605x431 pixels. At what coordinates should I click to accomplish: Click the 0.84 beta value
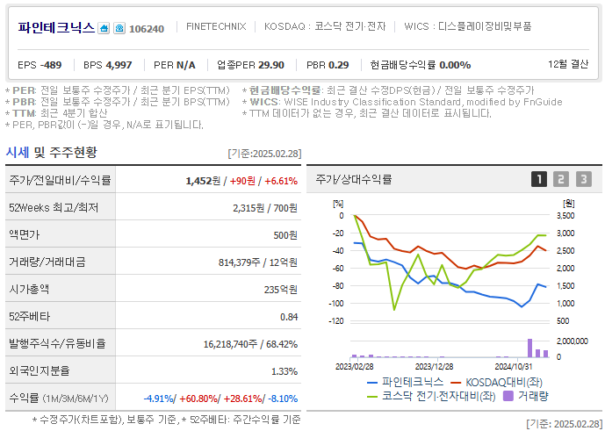click(289, 317)
